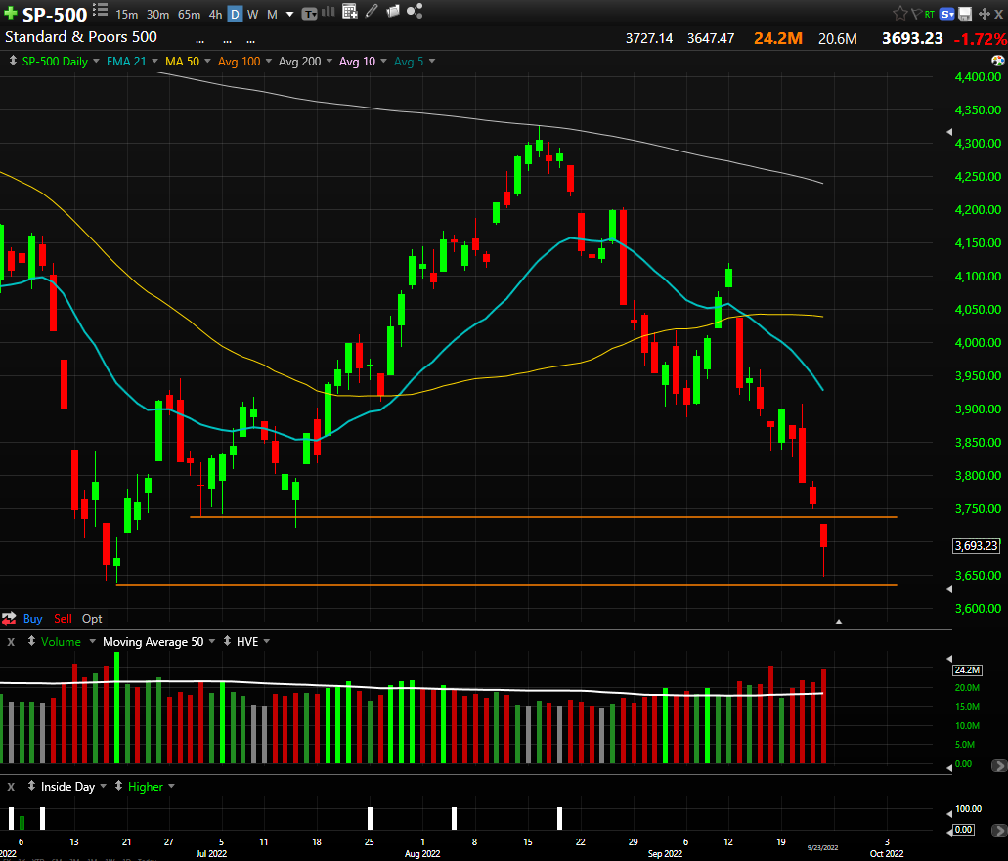Click the move panel cross-arrows icon
Image resolution: width=1008 pixels, height=861 pixels.
pos(984,14)
